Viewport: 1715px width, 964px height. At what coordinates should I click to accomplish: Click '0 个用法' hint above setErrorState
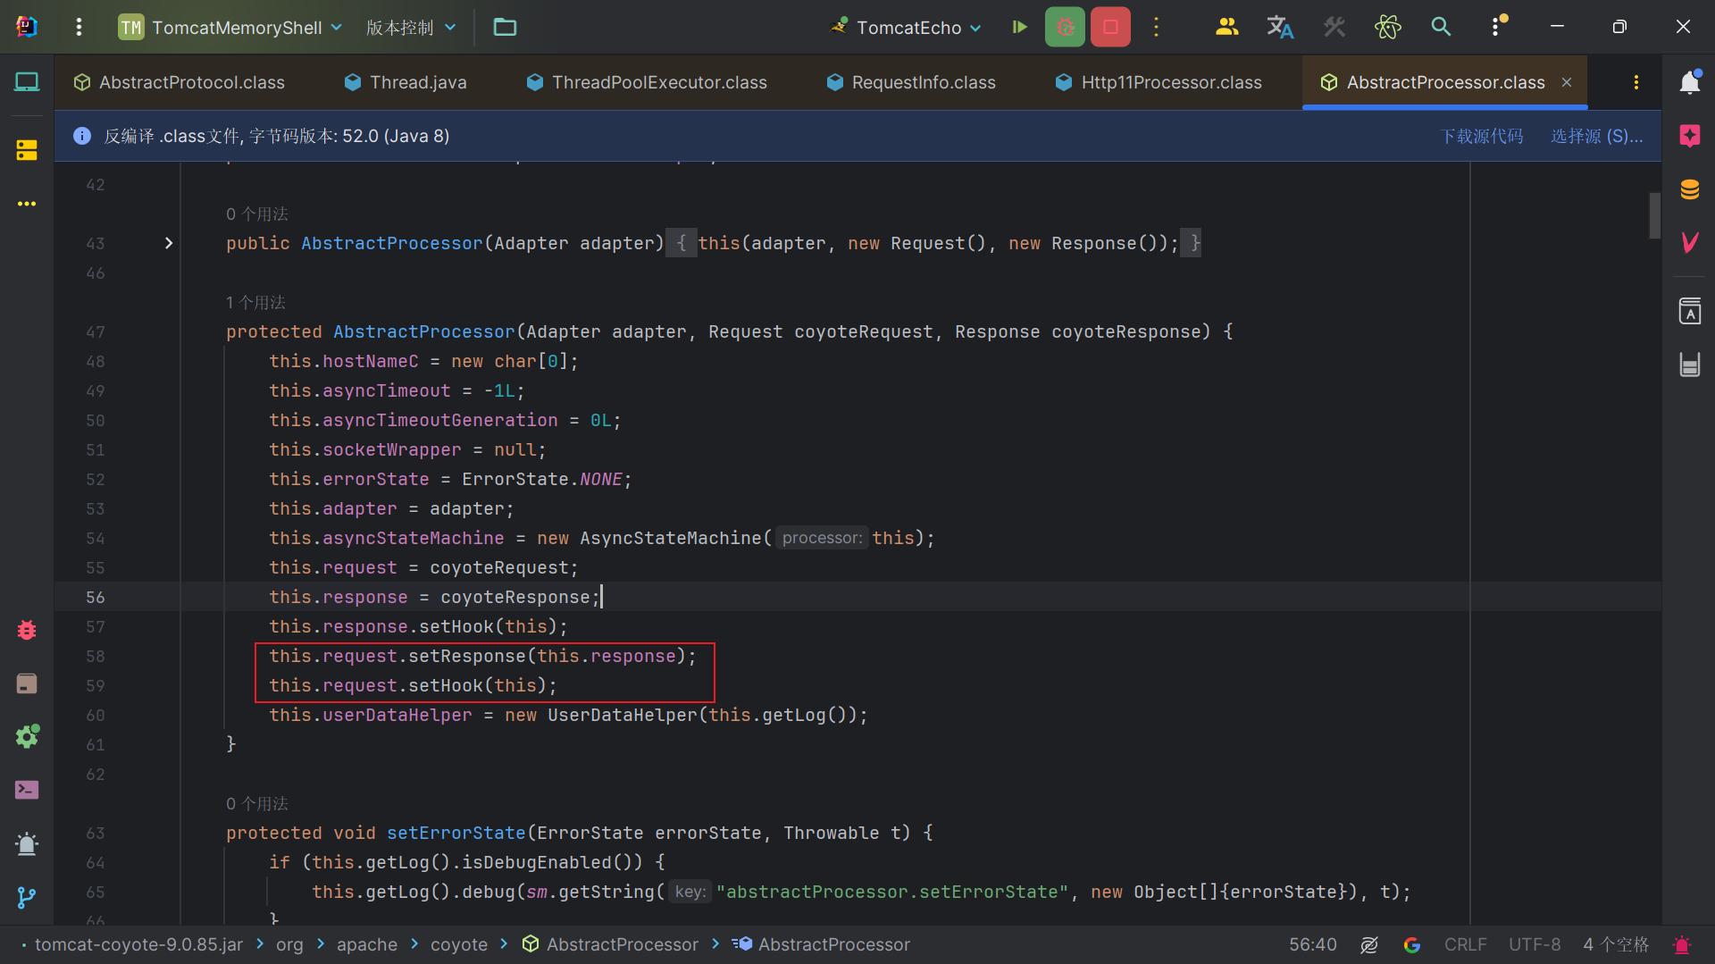[256, 803]
